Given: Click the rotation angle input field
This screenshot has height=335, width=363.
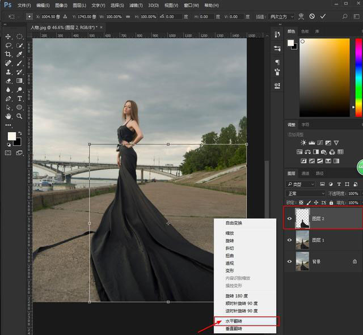Looking at the screenshot, I should click(173, 16).
